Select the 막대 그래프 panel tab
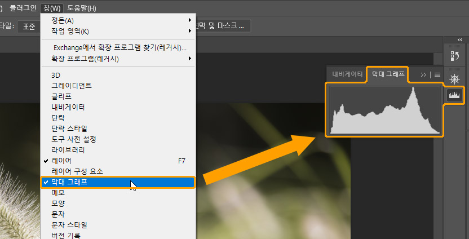The width and height of the screenshot is (469, 239). click(x=387, y=74)
